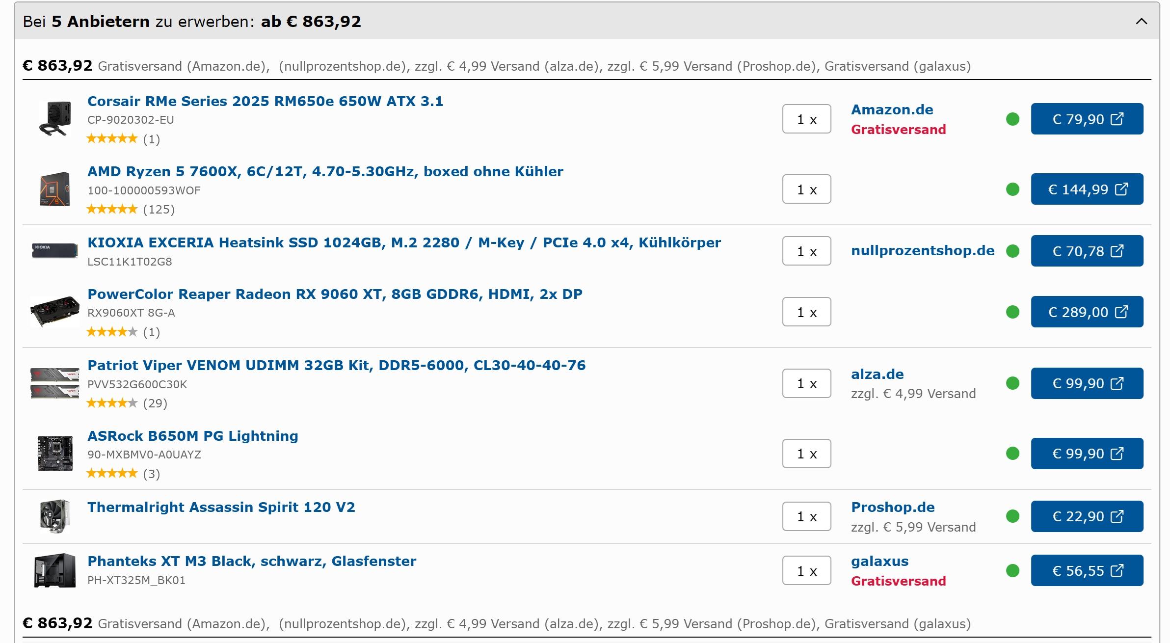Viewport: 1170px width, 643px height.
Task: Click the €289,00 PowerColor RX 9060 XT price
Action: click(x=1087, y=312)
